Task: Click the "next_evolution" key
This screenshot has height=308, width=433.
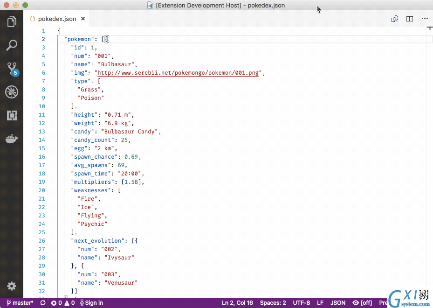Action: (x=97, y=241)
